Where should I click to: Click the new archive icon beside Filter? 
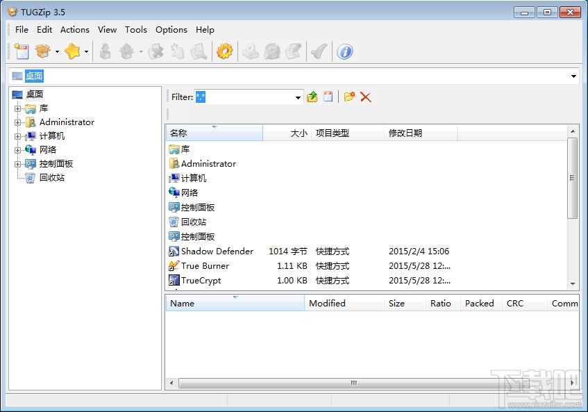point(328,97)
